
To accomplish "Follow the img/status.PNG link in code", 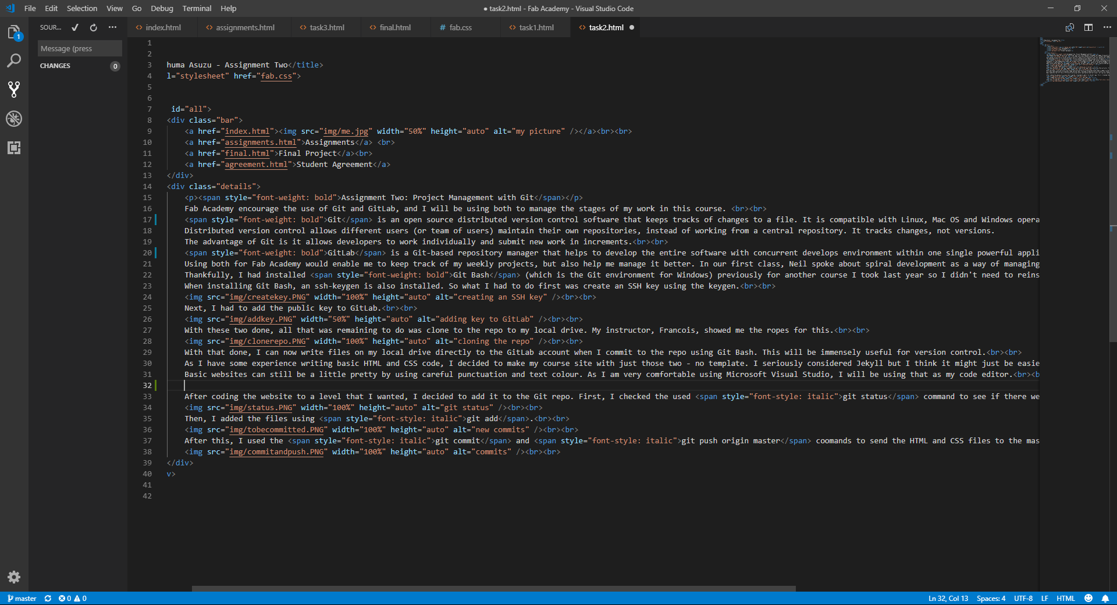I will click(x=261, y=407).
